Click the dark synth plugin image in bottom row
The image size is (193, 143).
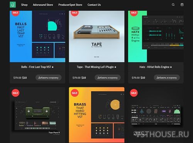(x=156, y=115)
